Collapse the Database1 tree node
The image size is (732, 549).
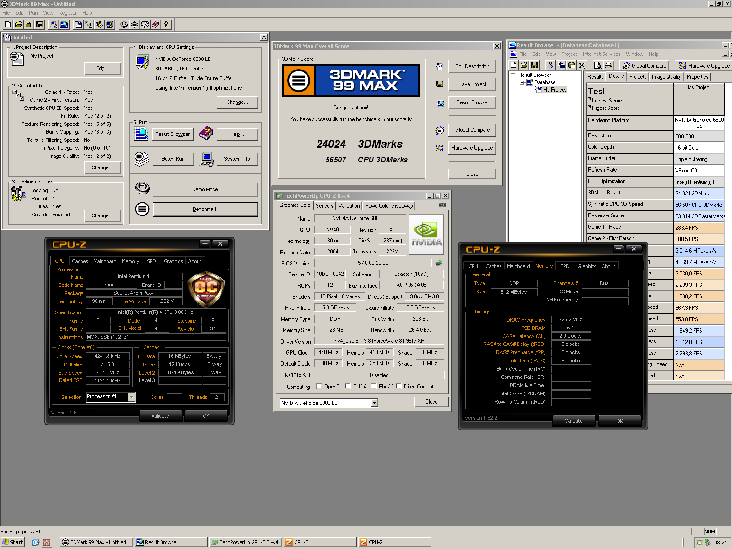point(522,82)
